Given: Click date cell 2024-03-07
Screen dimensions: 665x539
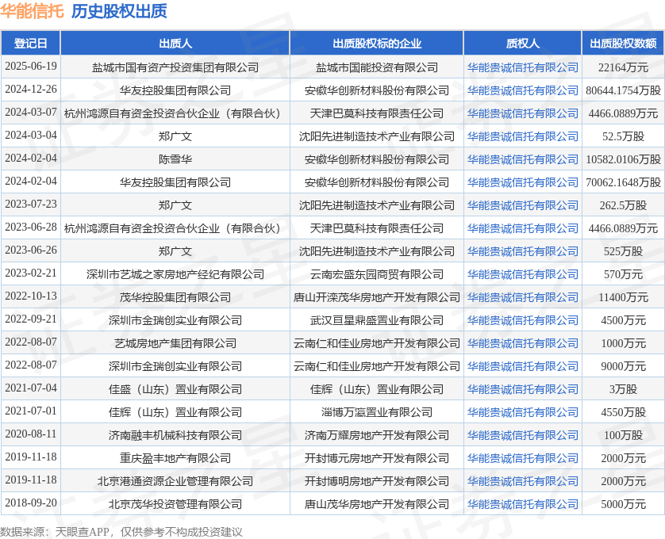Looking at the screenshot, I should (31, 112).
